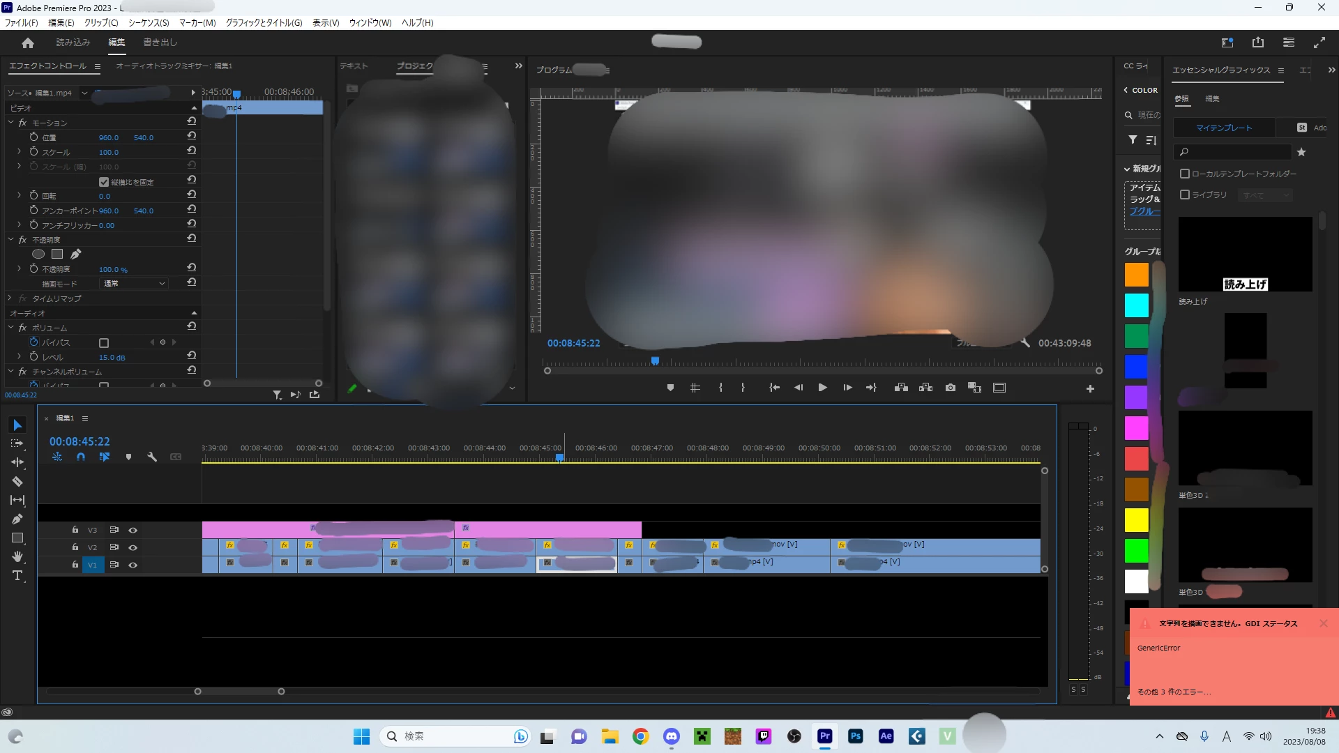The height and width of the screenshot is (753, 1339).
Task: Select the Hand tool
Action: click(x=17, y=556)
